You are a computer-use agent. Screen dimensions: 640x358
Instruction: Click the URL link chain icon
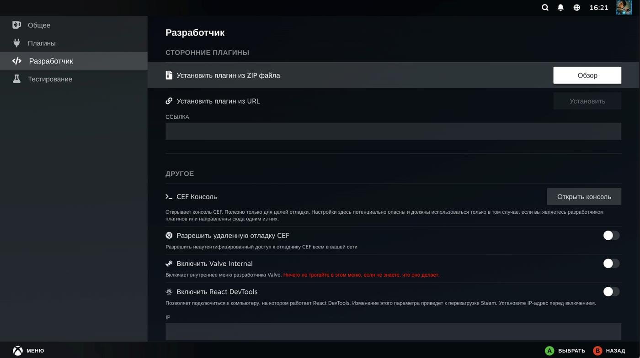click(169, 101)
